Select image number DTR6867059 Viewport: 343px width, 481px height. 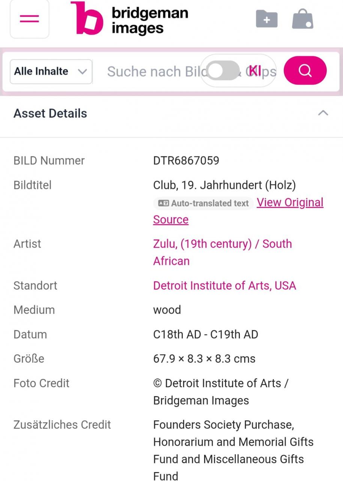186,161
